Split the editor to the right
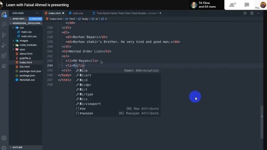 (252, 13)
